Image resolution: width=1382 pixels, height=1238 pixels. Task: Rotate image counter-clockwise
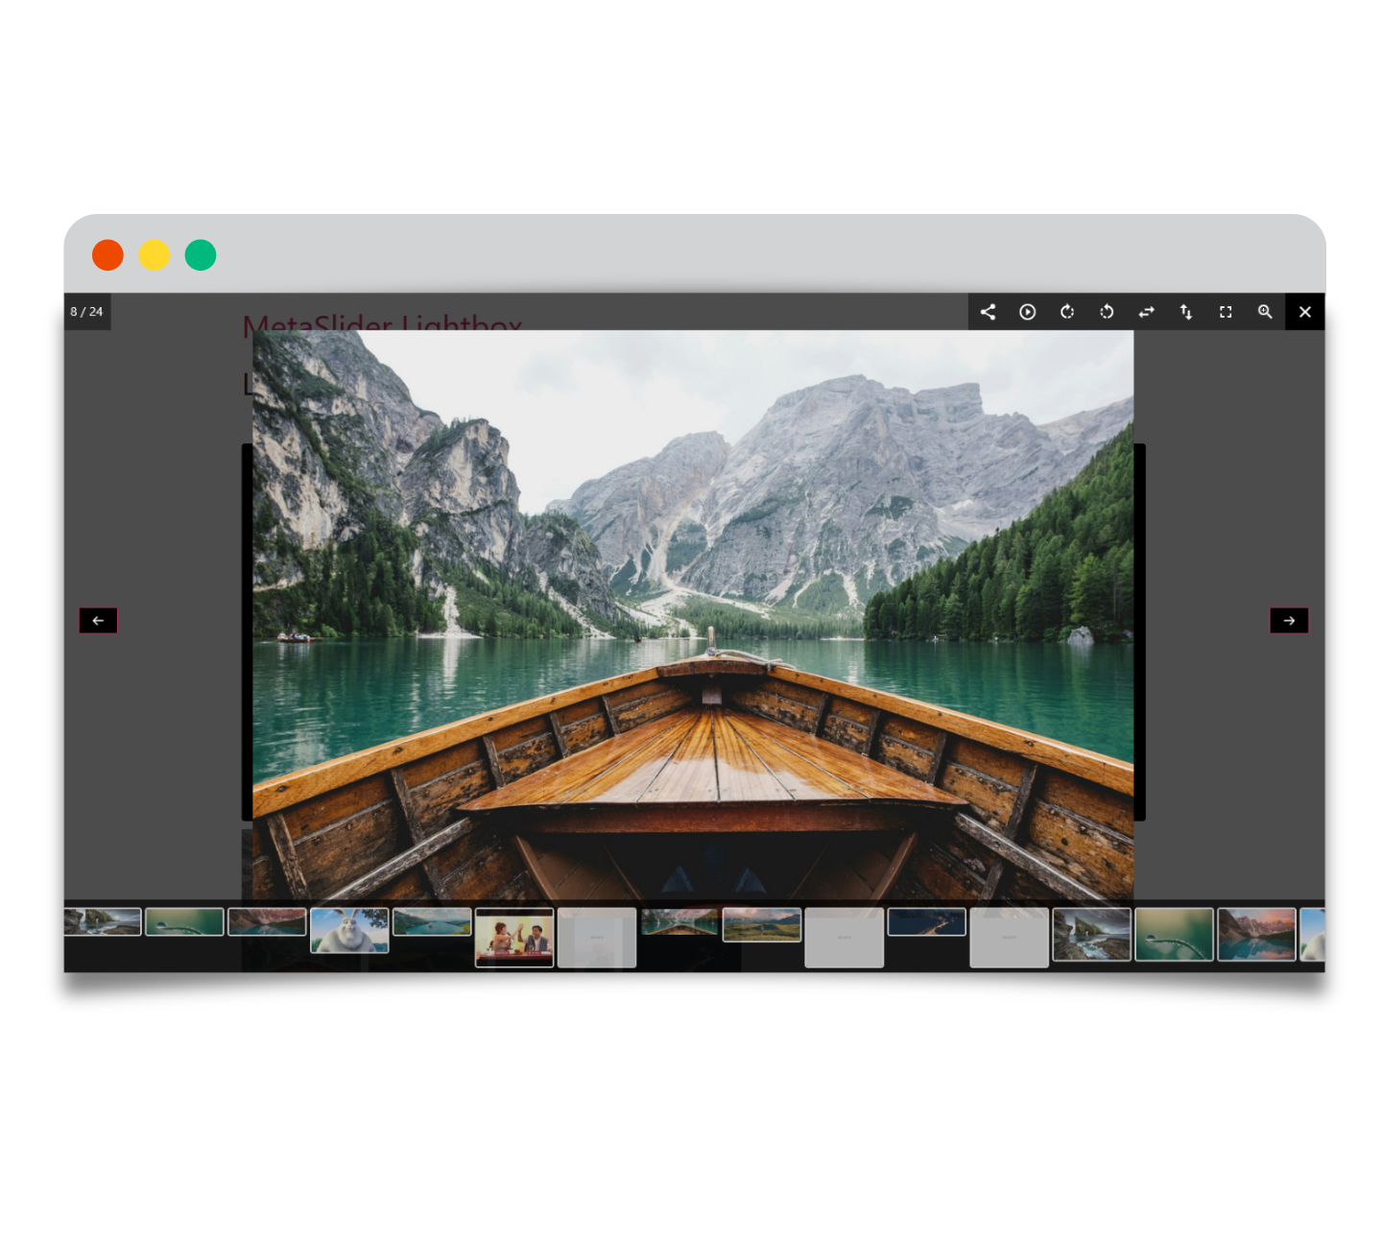tap(1107, 312)
